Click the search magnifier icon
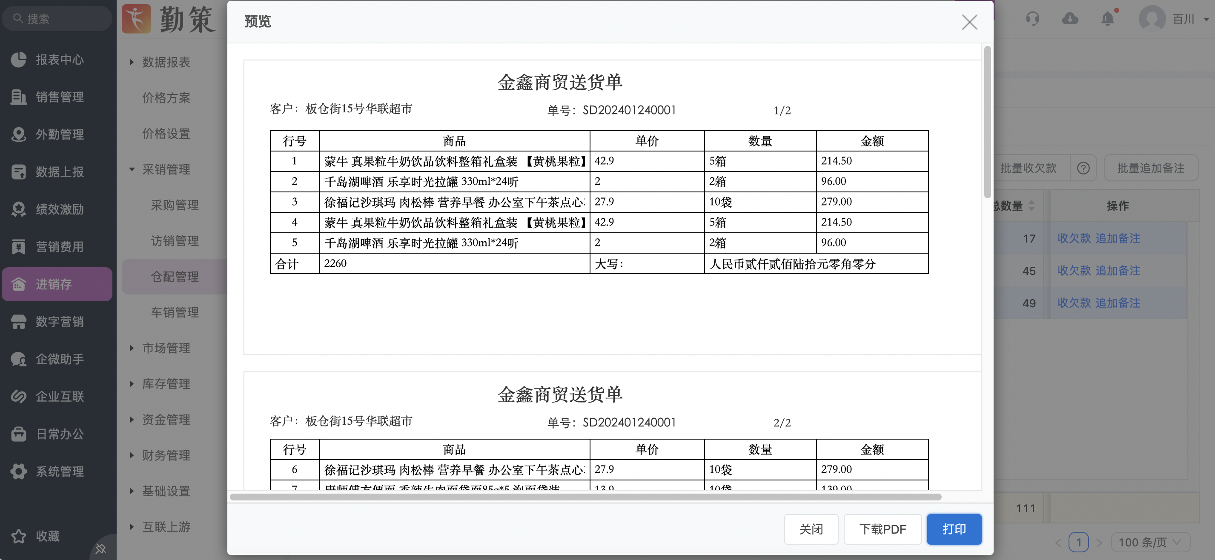 pyautogui.click(x=18, y=18)
